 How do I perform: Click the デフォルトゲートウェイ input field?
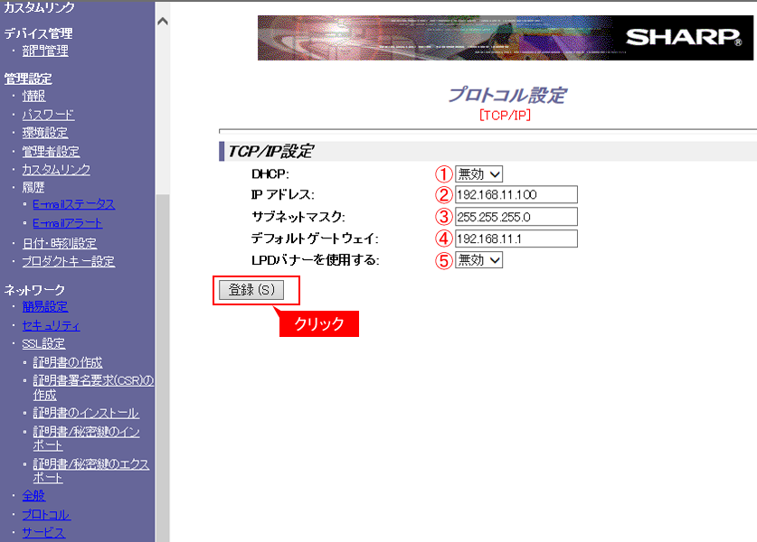click(x=516, y=238)
